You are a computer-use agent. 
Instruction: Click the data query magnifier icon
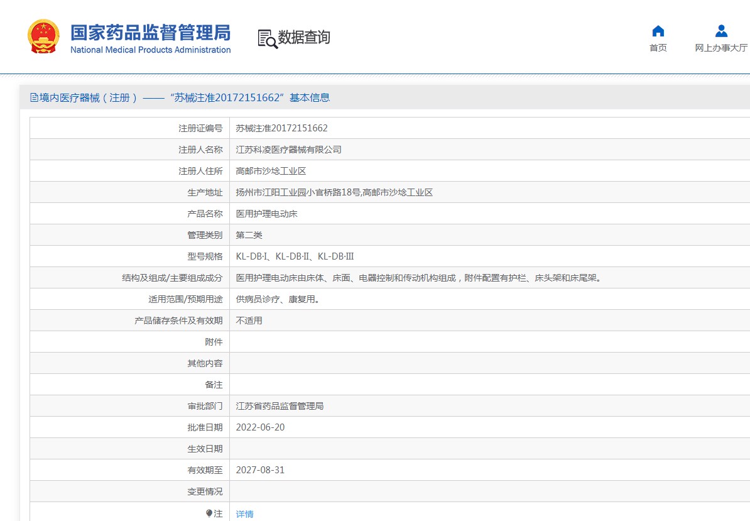pyautogui.click(x=268, y=39)
